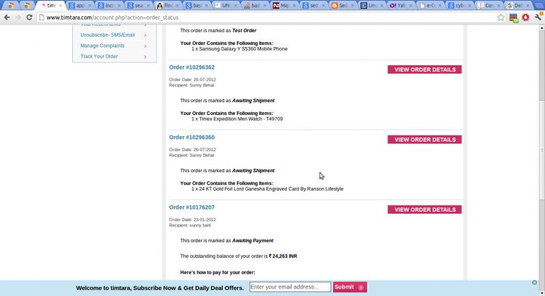Switch to the Blogger 'Sed' tab
This screenshot has height=296, width=545.
[343, 5]
